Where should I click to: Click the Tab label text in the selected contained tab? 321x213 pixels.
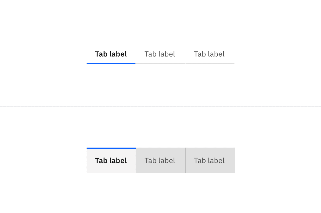pos(111,160)
